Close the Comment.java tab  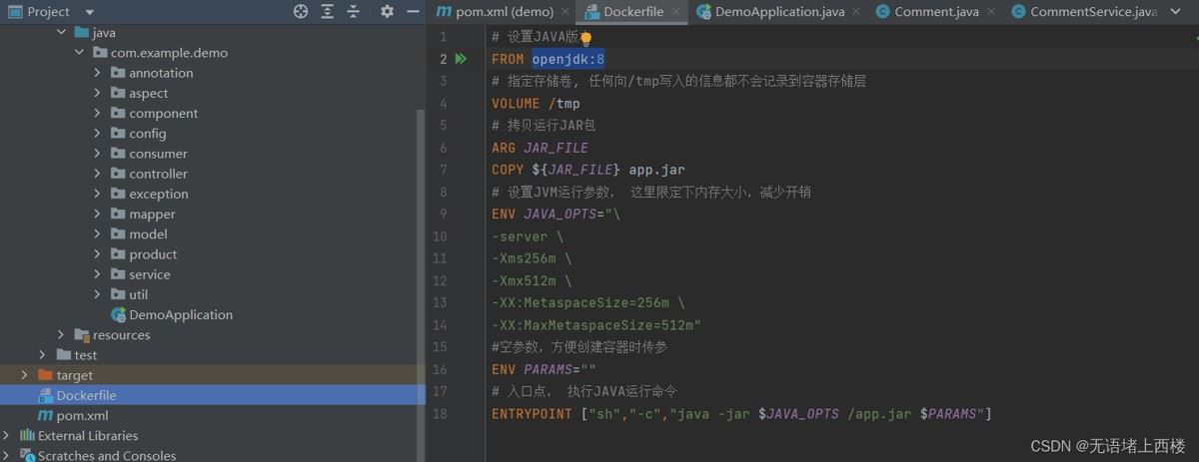click(990, 12)
